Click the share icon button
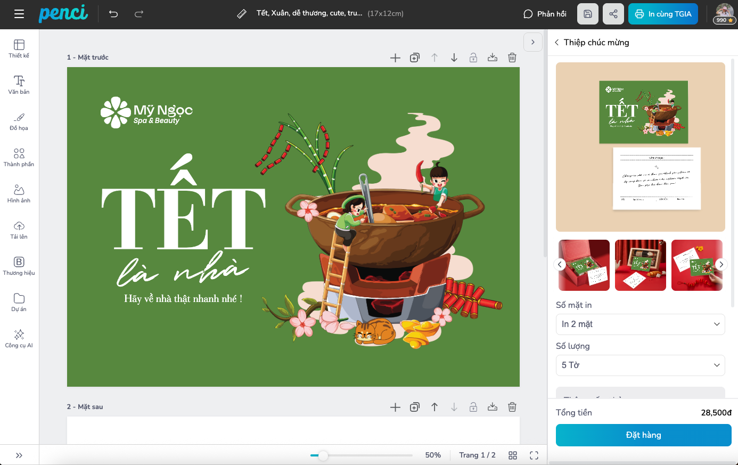The width and height of the screenshot is (738, 465). pyautogui.click(x=613, y=14)
